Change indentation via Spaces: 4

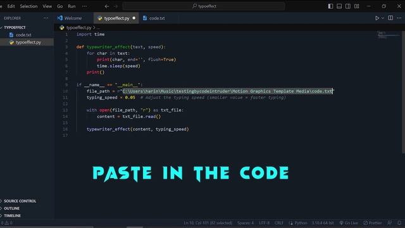(x=246, y=223)
